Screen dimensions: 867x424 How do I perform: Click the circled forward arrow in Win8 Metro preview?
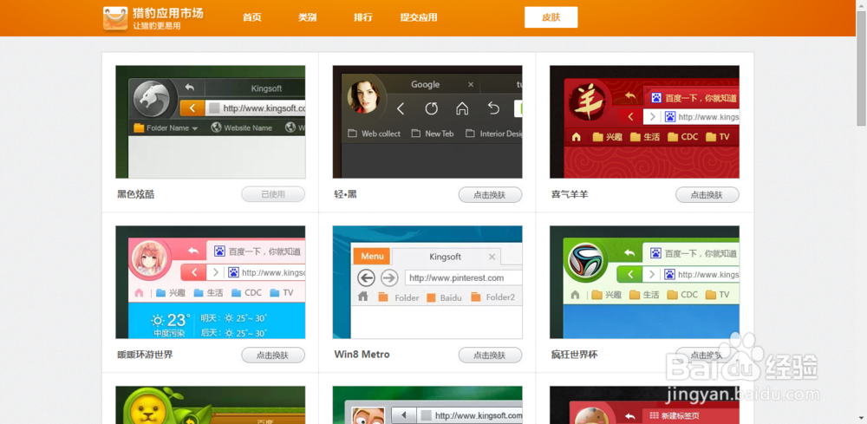coord(389,277)
